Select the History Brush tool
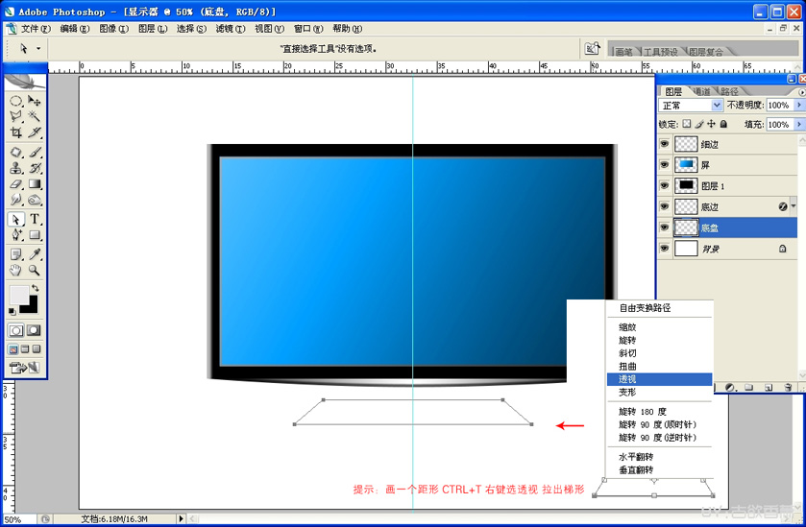806x527 pixels. [35, 168]
